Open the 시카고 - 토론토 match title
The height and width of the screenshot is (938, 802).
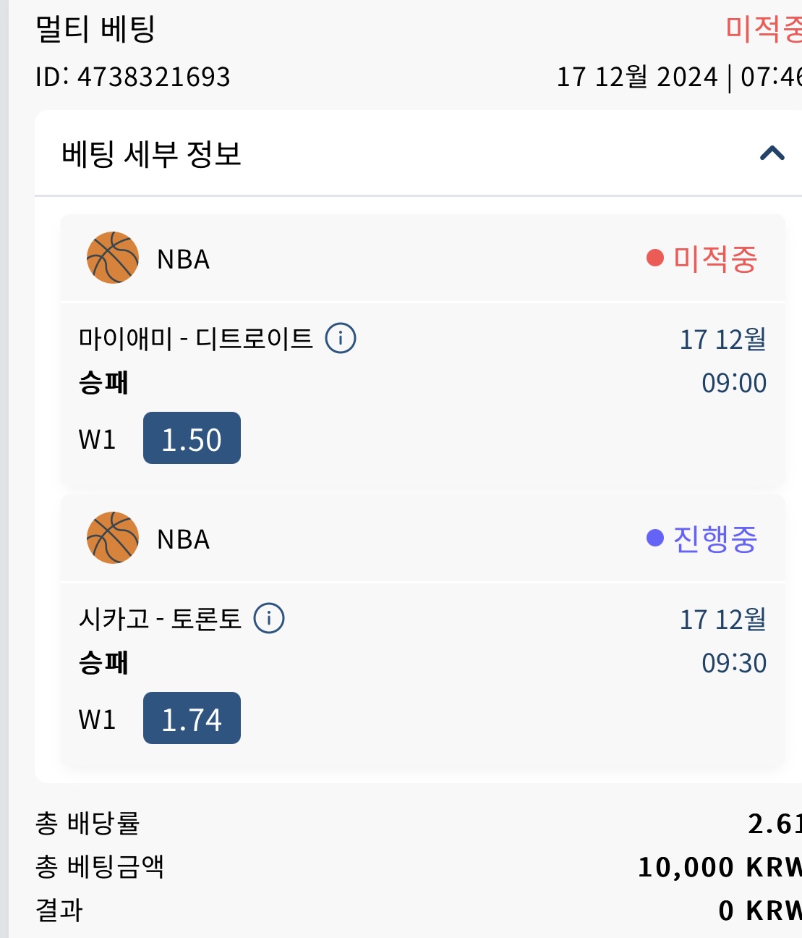(x=160, y=618)
